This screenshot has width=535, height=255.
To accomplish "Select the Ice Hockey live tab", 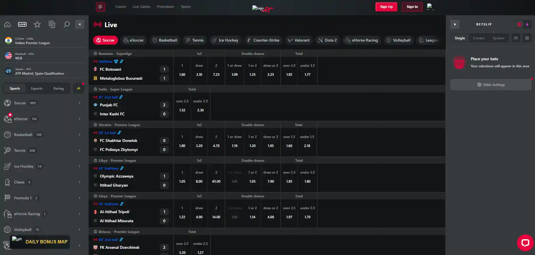I will [225, 40].
